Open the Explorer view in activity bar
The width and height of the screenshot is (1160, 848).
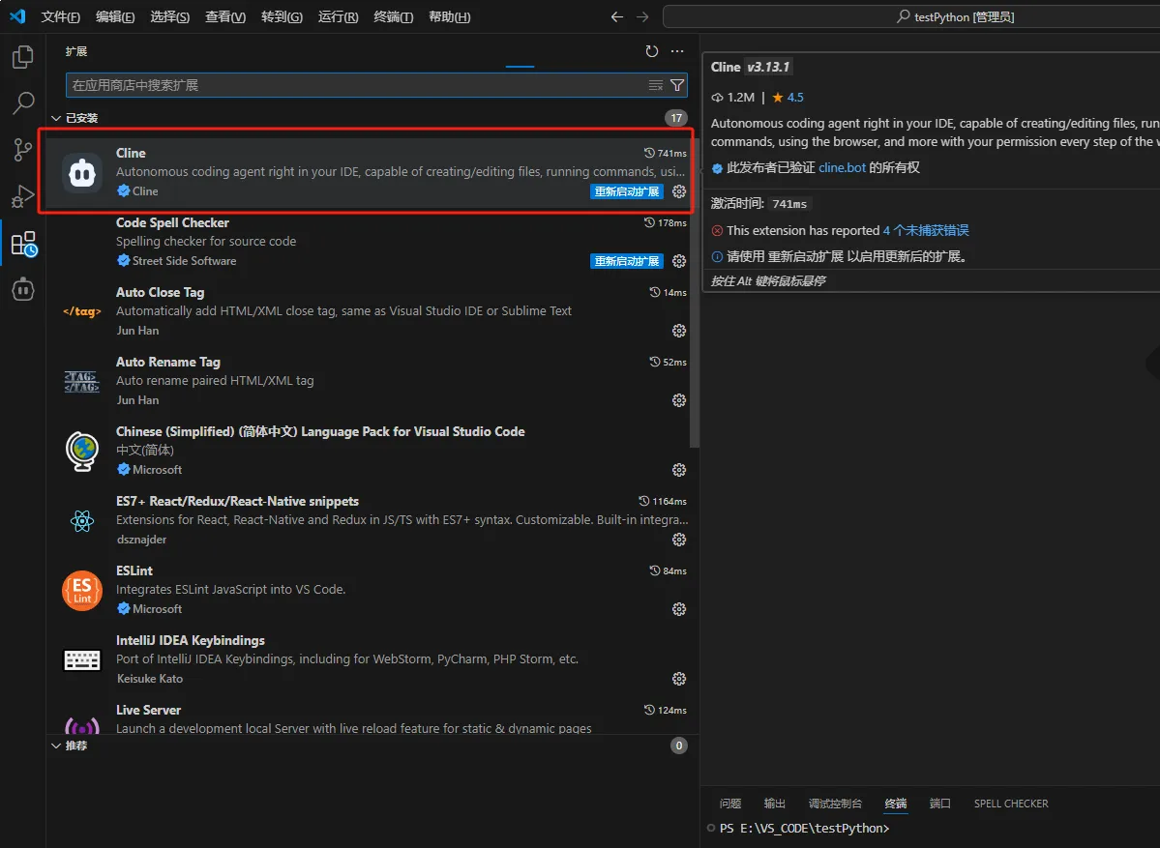23,57
